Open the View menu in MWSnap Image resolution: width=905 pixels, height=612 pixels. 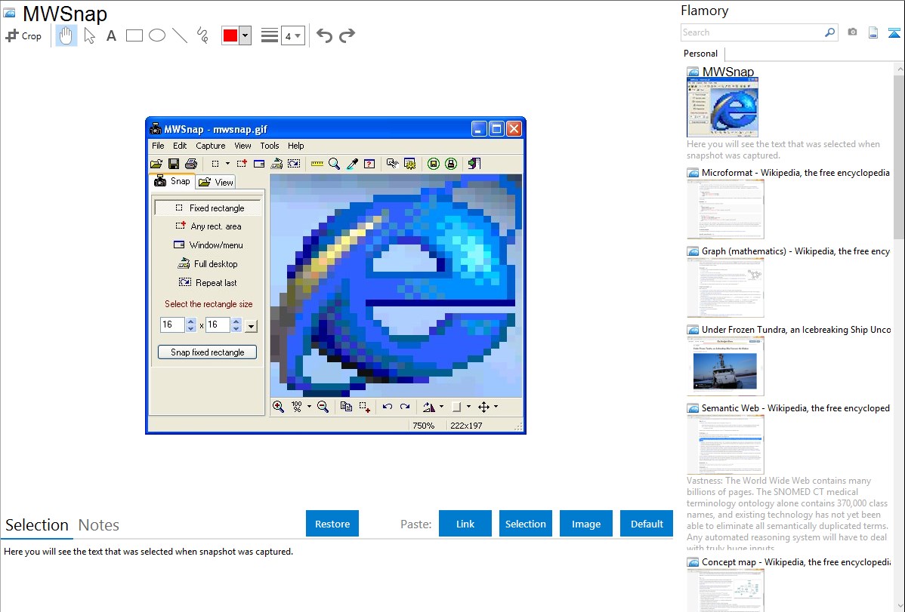click(x=242, y=146)
